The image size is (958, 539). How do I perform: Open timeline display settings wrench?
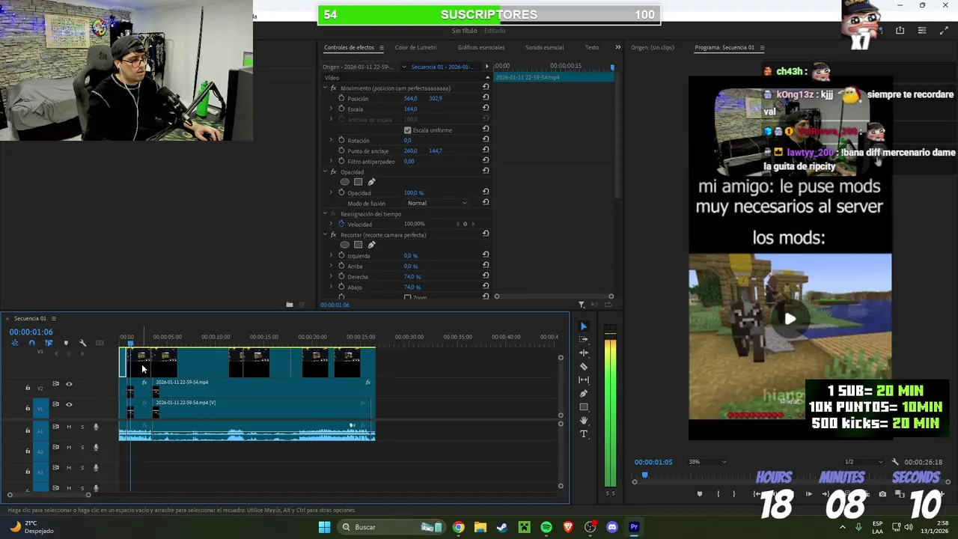pyautogui.click(x=82, y=343)
